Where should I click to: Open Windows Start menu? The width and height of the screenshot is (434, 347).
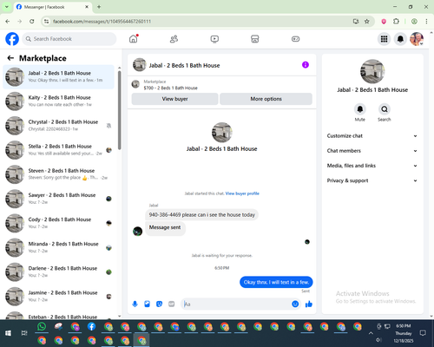tap(8, 333)
